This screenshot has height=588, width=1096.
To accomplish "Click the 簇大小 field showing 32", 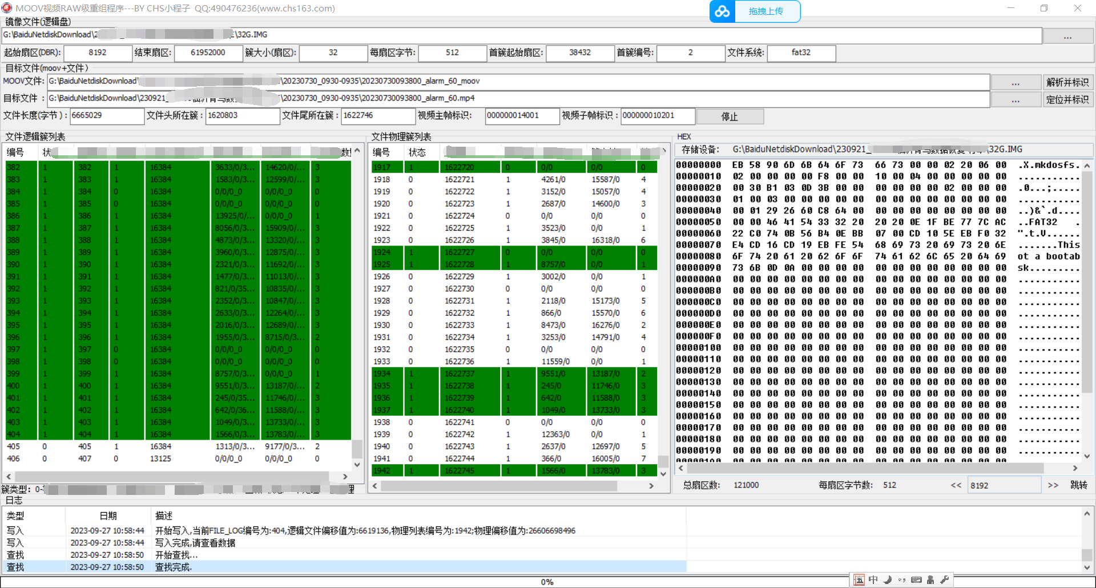I will click(333, 53).
